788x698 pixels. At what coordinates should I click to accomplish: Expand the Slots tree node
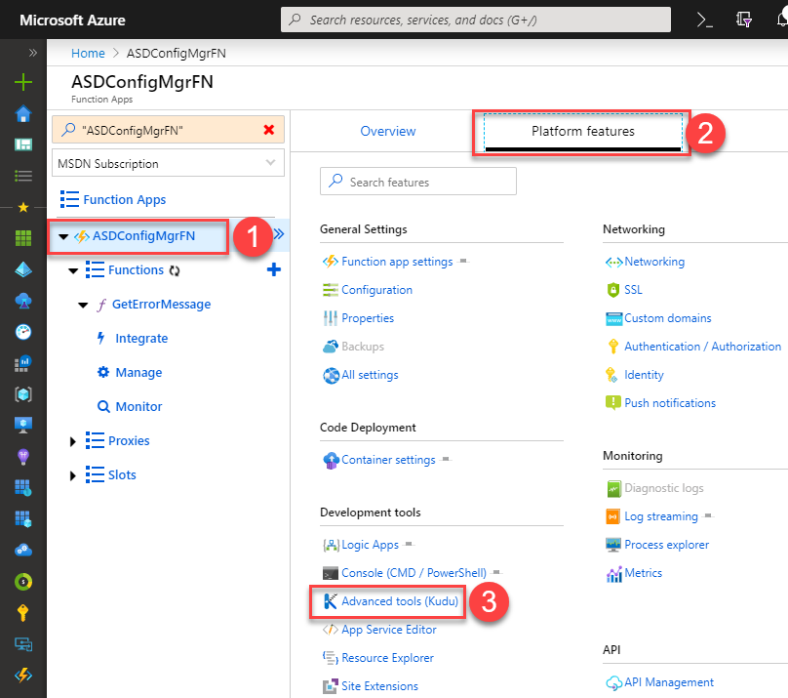tap(73, 475)
